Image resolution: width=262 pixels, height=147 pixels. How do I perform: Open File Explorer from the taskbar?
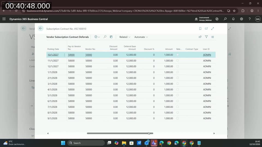tap(124, 143)
